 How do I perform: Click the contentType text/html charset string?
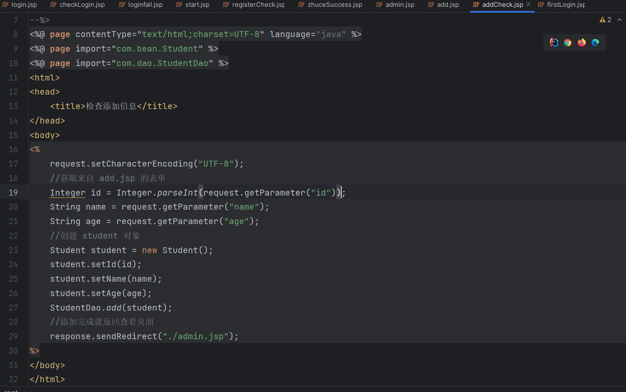(201, 34)
